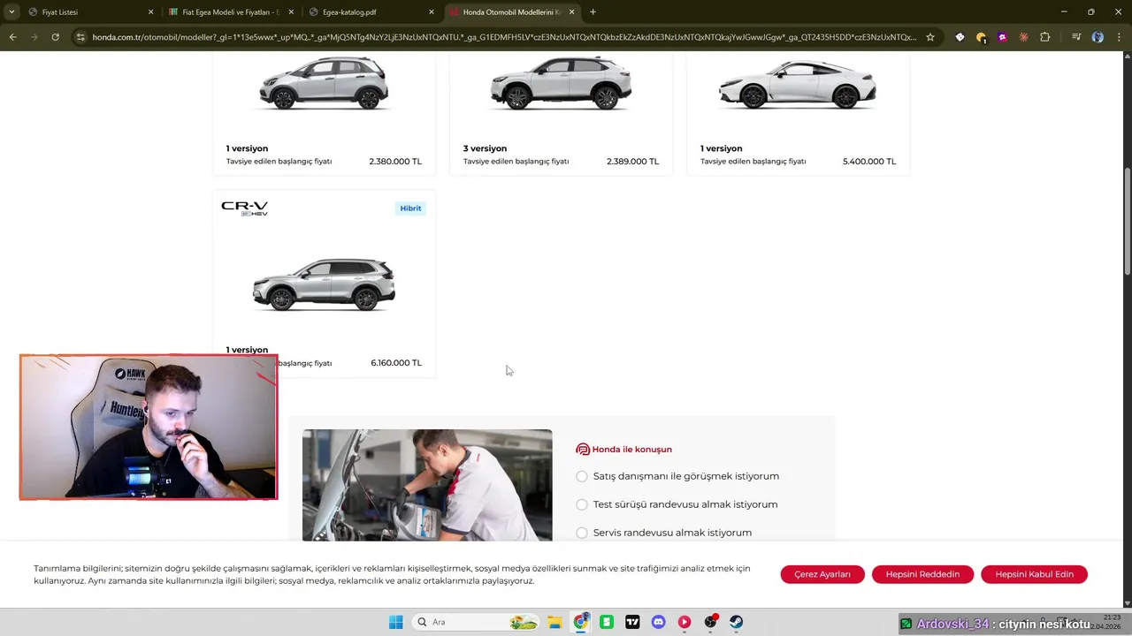The height and width of the screenshot is (636, 1132).
Task: Open the pink play-button app in taskbar
Action: click(685, 622)
